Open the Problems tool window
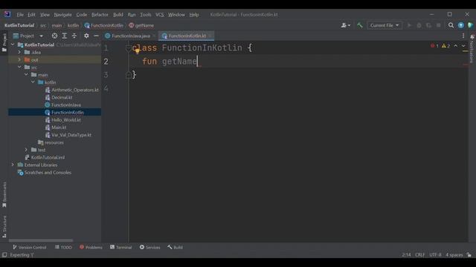 (x=91, y=247)
